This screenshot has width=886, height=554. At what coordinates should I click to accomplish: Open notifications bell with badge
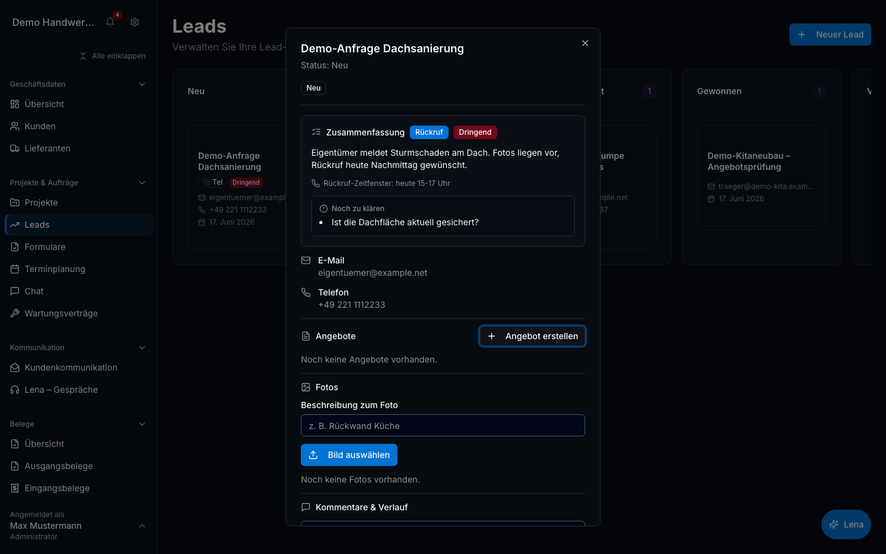click(x=110, y=22)
